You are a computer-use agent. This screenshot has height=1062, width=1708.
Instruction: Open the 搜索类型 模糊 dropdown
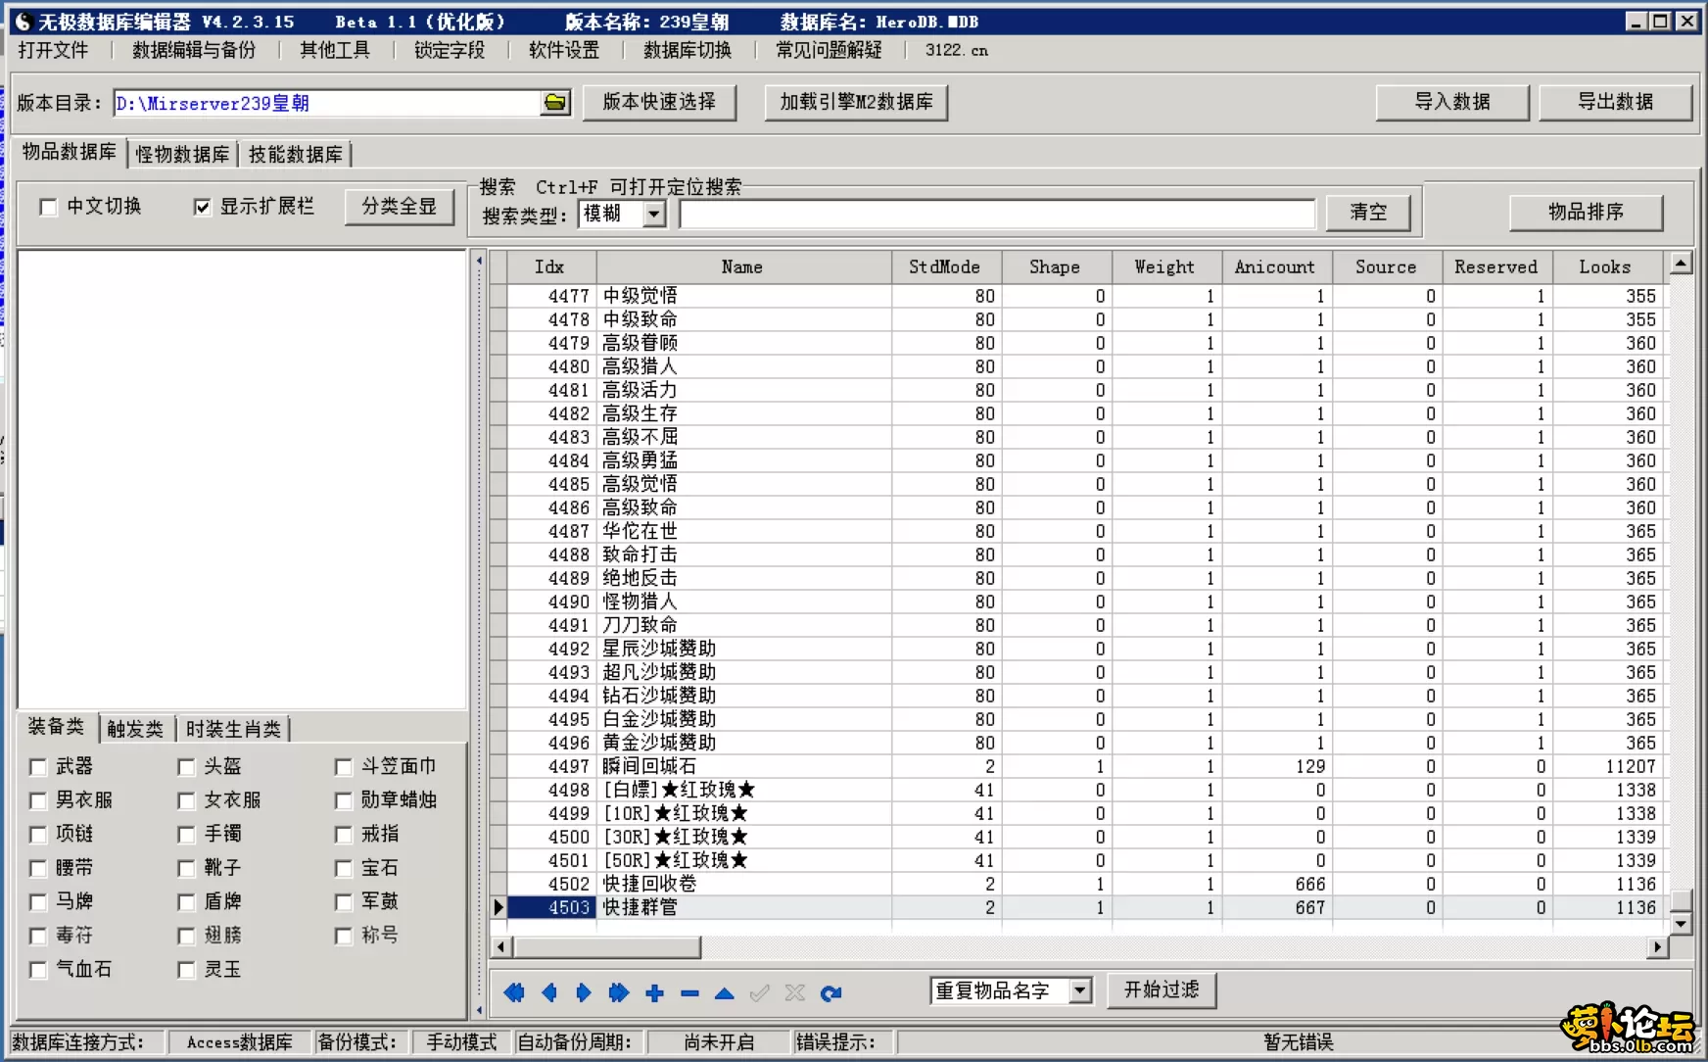[654, 214]
